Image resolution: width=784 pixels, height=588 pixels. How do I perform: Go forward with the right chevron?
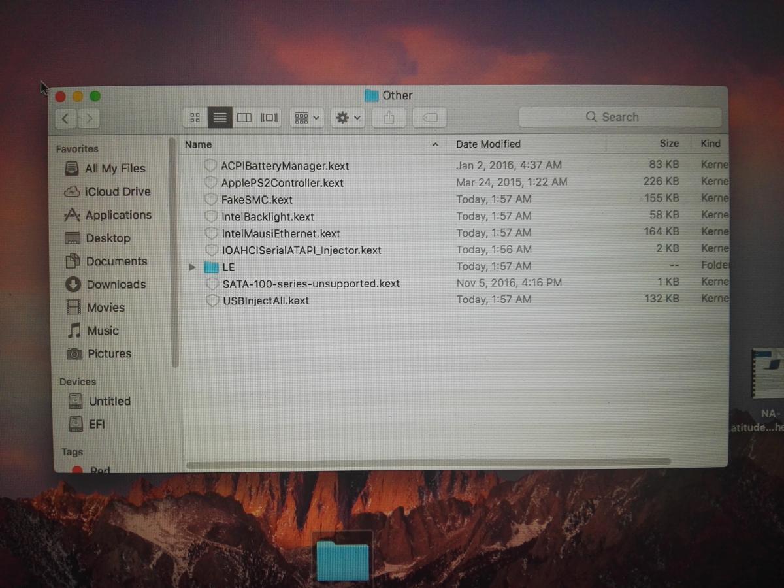click(88, 118)
